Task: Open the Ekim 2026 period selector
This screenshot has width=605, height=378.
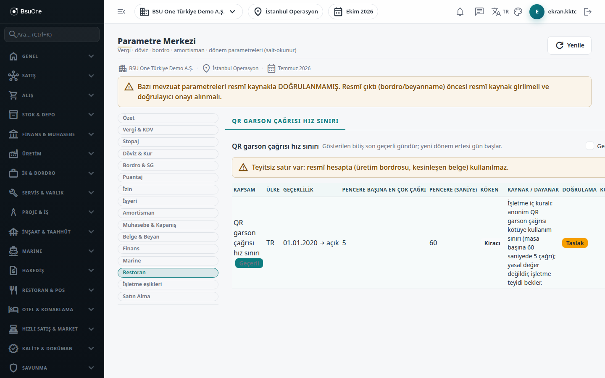Action: coord(353,12)
